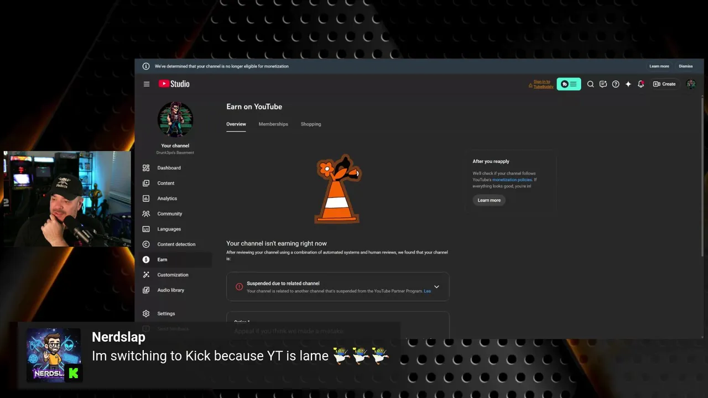Switch to the Shopping tab

311,124
